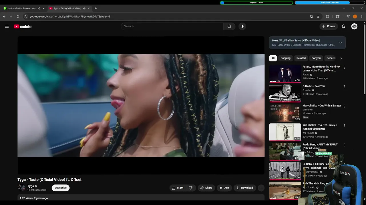366x205 pixels.
Task: Close the Tyga Taste tab
Action: point(89,9)
